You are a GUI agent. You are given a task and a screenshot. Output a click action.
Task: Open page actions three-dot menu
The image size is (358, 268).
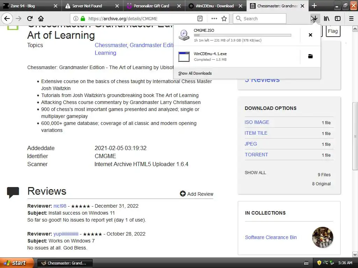[214, 18]
